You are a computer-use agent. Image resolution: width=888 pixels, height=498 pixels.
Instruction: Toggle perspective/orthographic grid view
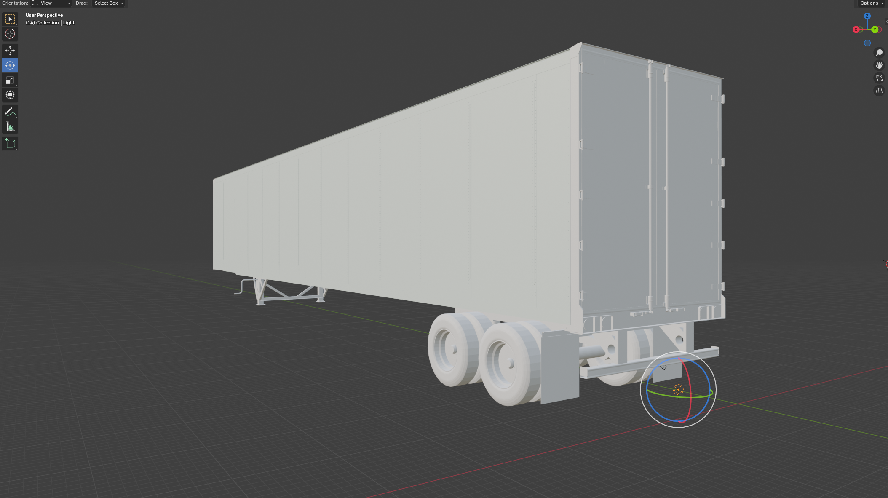click(x=879, y=91)
